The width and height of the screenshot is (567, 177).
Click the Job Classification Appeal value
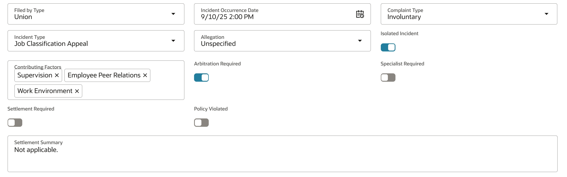pyautogui.click(x=51, y=44)
